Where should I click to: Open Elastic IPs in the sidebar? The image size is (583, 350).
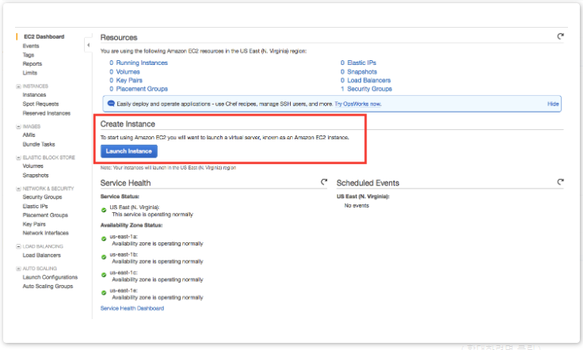36,206
